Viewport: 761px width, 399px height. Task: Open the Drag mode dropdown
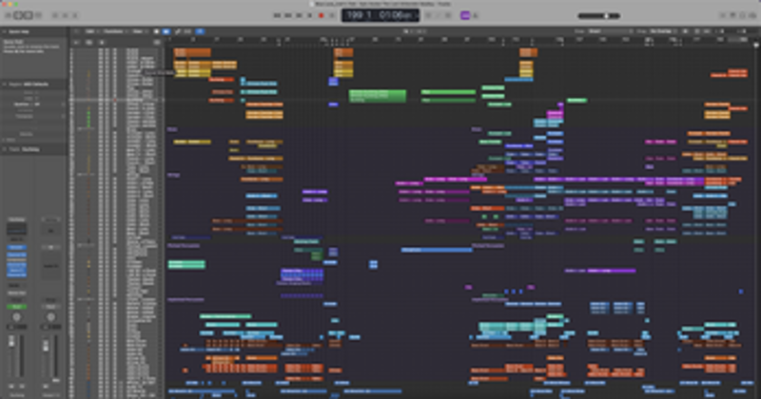click(x=663, y=31)
